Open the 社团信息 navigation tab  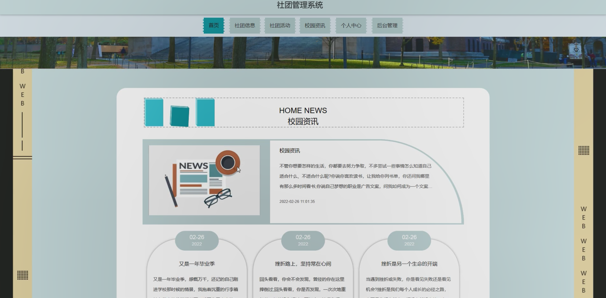click(245, 25)
